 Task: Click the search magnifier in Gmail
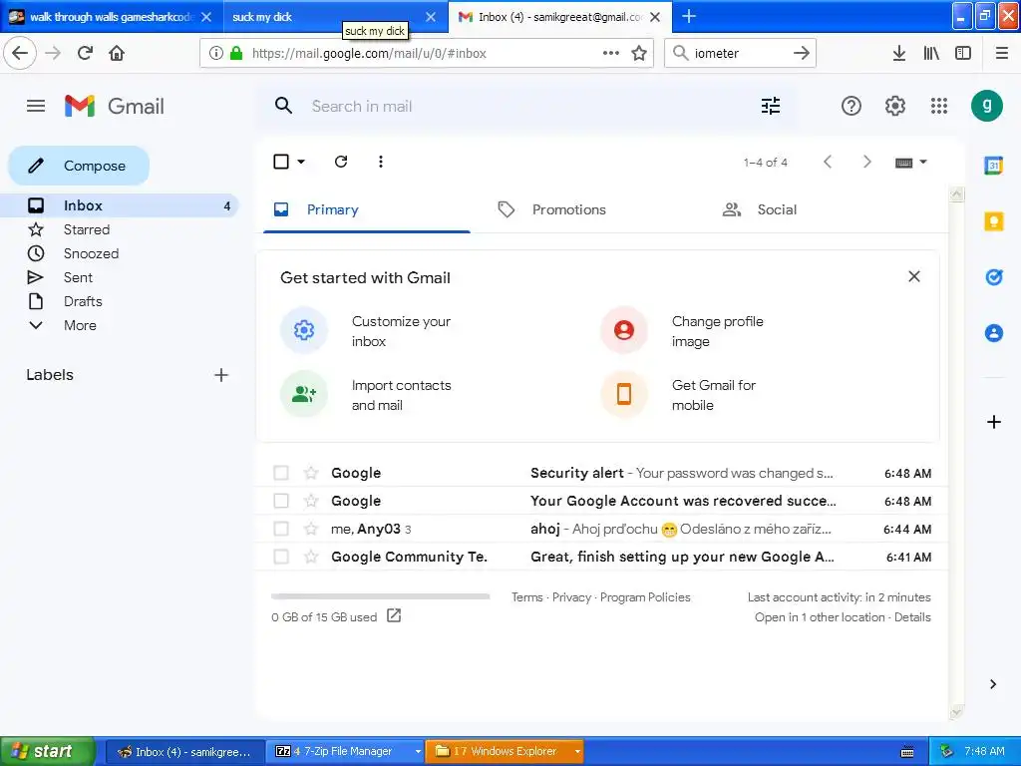[283, 106]
